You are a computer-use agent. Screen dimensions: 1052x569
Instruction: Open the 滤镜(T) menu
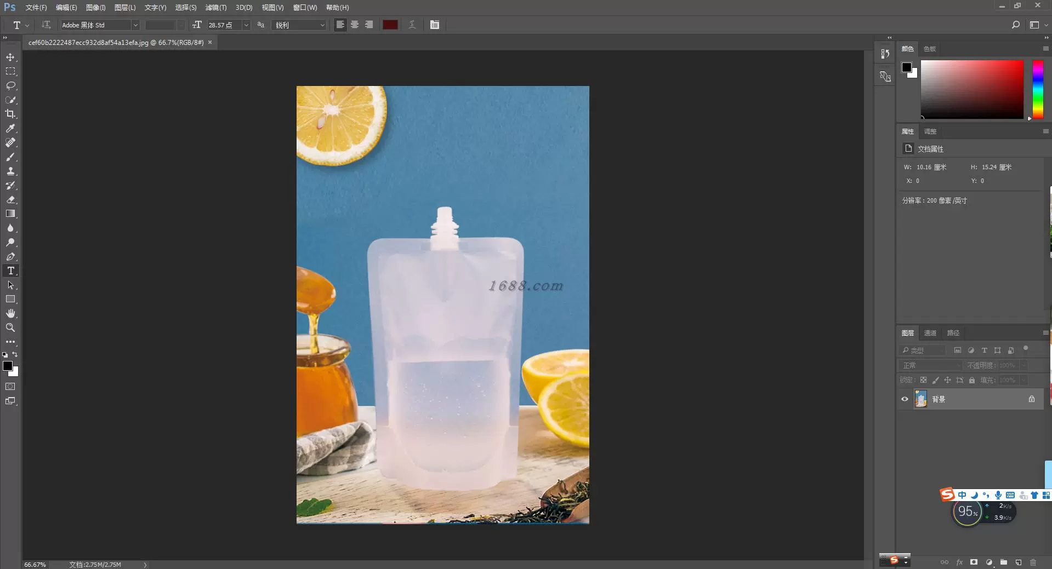tap(215, 8)
